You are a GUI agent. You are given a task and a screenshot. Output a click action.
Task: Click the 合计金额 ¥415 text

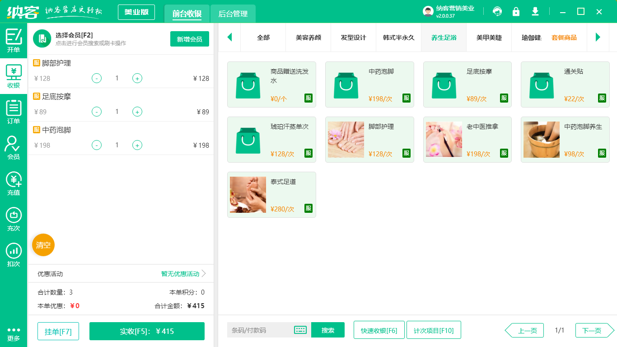click(180, 306)
